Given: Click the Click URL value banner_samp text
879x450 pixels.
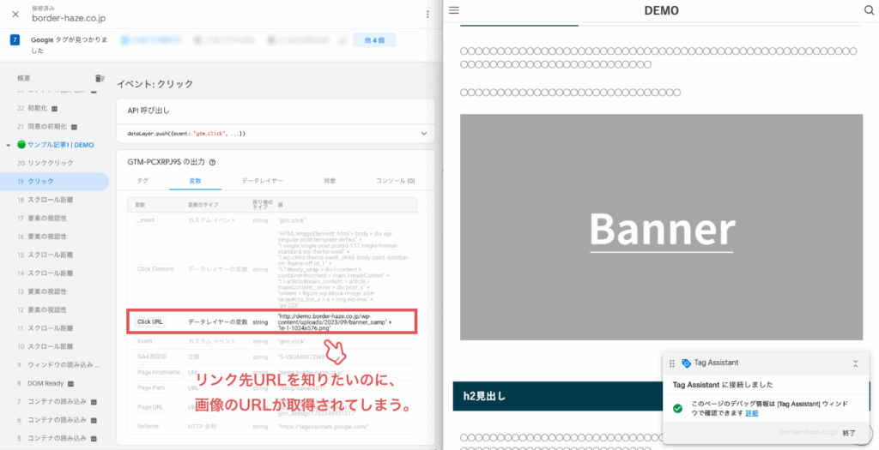Looking at the screenshot, I should pos(334,321).
